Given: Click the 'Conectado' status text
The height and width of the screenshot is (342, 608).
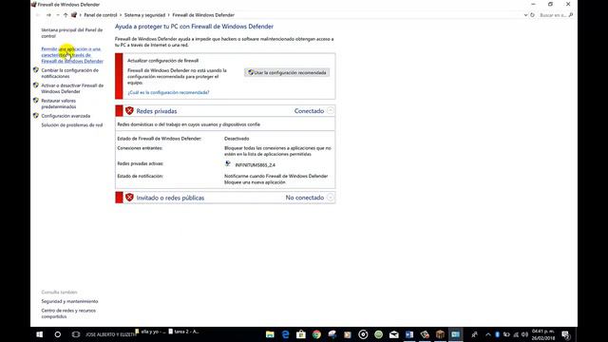Looking at the screenshot, I should point(309,111).
